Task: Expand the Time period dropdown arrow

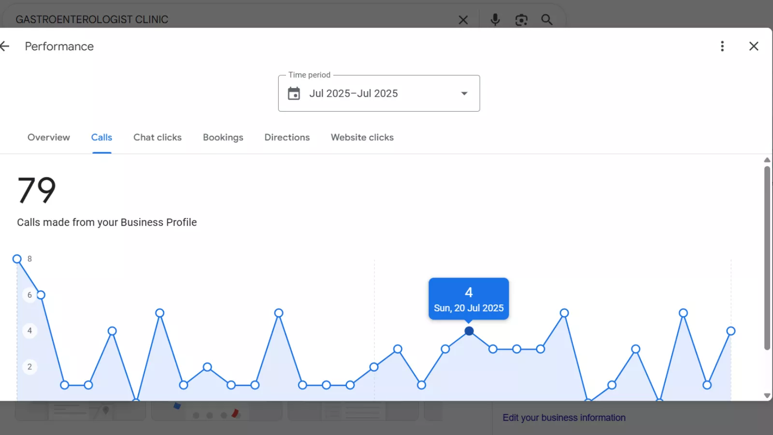Action: point(464,93)
